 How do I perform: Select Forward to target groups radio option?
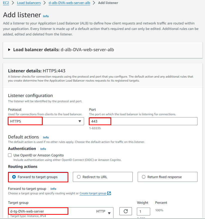pos(14,177)
